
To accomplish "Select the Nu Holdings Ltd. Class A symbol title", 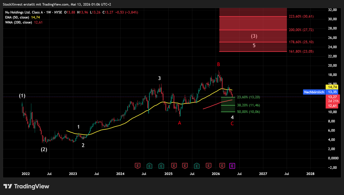I will coord(24,12).
